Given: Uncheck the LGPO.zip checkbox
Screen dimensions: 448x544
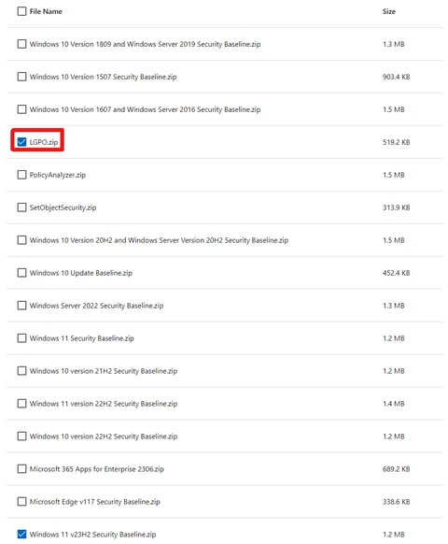Looking at the screenshot, I should point(21,142).
